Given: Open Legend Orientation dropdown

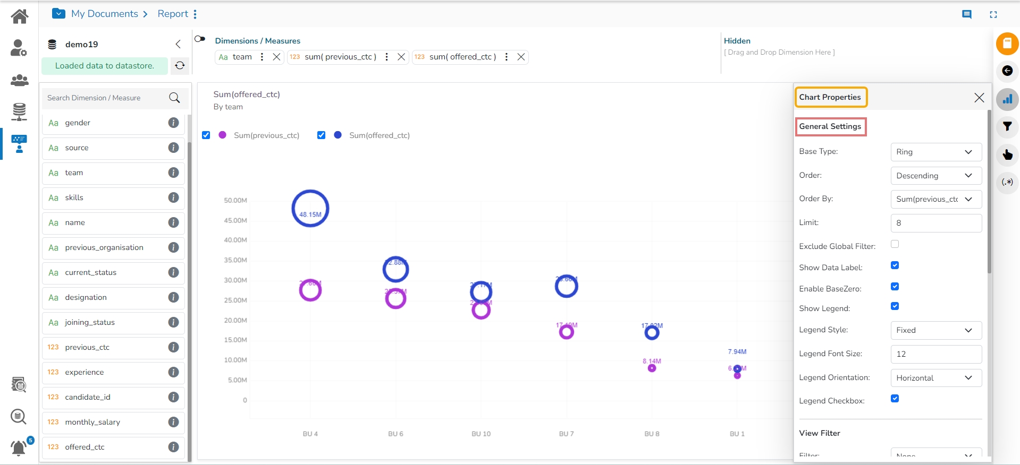Looking at the screenshot, I should click(x=935, y=378).
